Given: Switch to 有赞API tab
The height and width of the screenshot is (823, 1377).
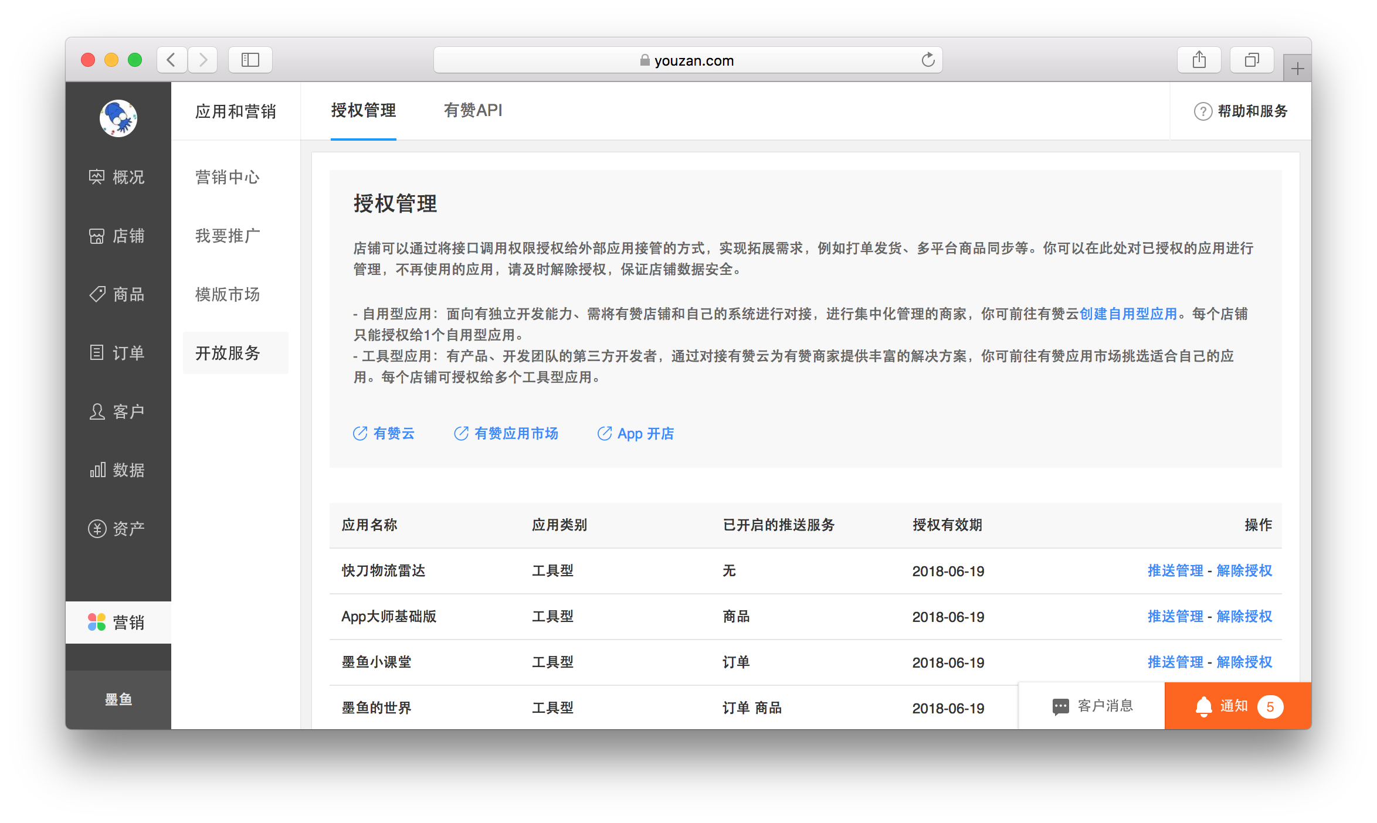Looking at the screenshot, I should coord(473,111).
